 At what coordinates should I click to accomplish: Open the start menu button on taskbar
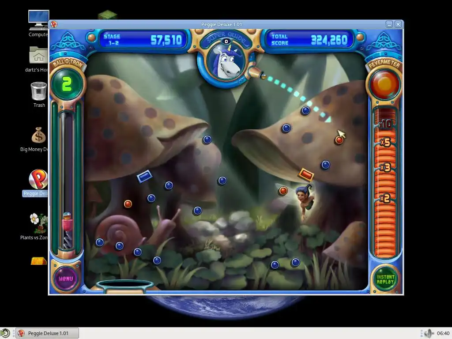point(5,333)
